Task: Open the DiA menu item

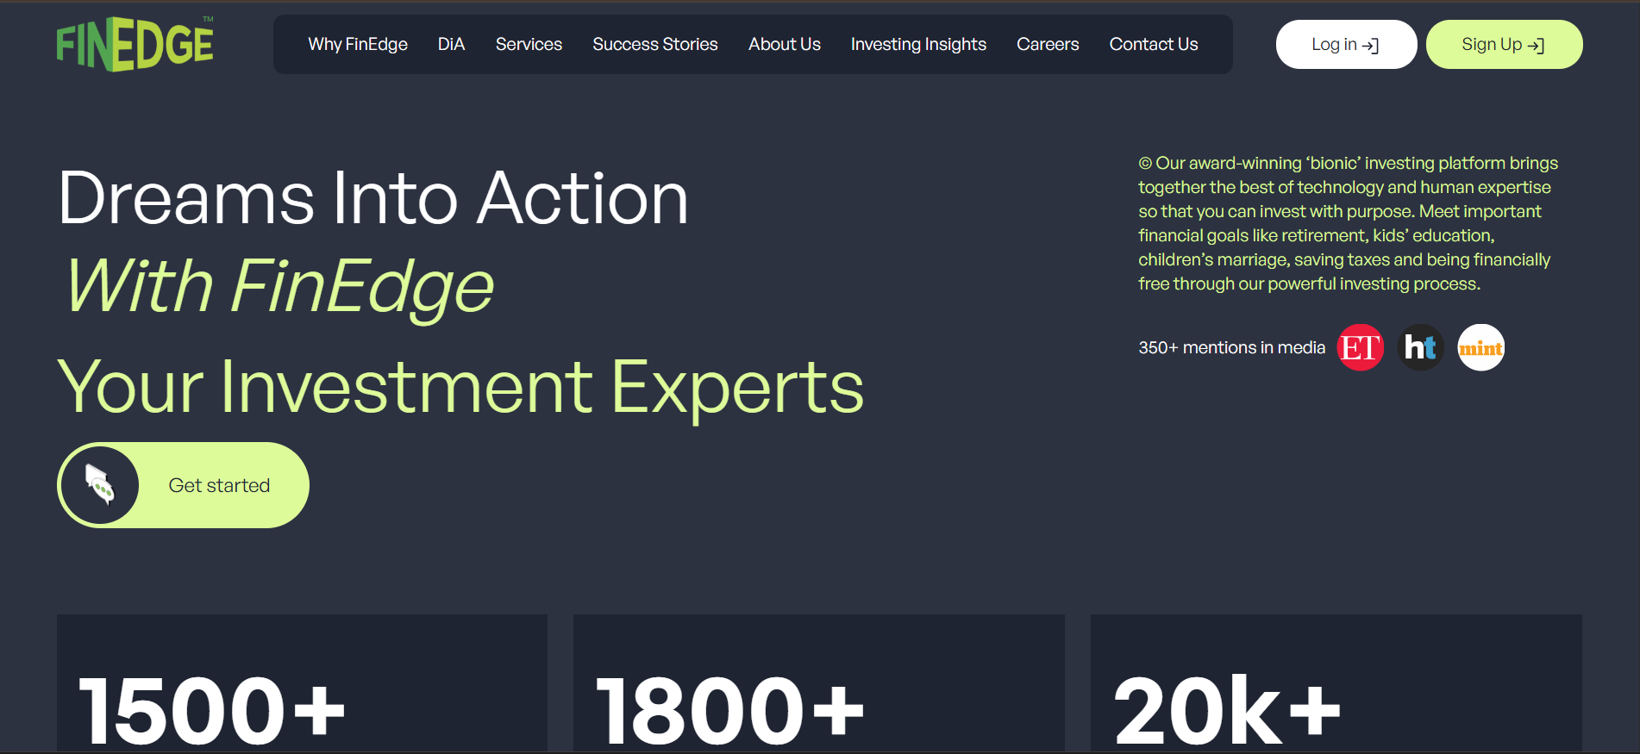Action: (x=451, y=44)
